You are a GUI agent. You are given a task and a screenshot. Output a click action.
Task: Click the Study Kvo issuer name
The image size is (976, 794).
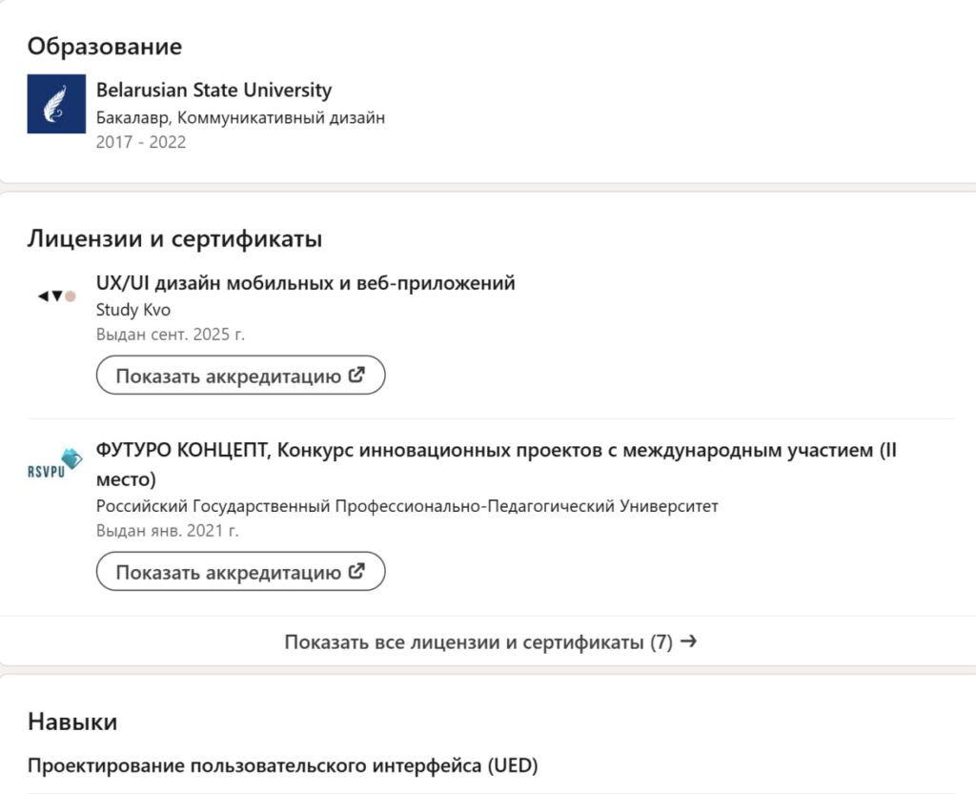pyautogui.click(x=133, y=310)
